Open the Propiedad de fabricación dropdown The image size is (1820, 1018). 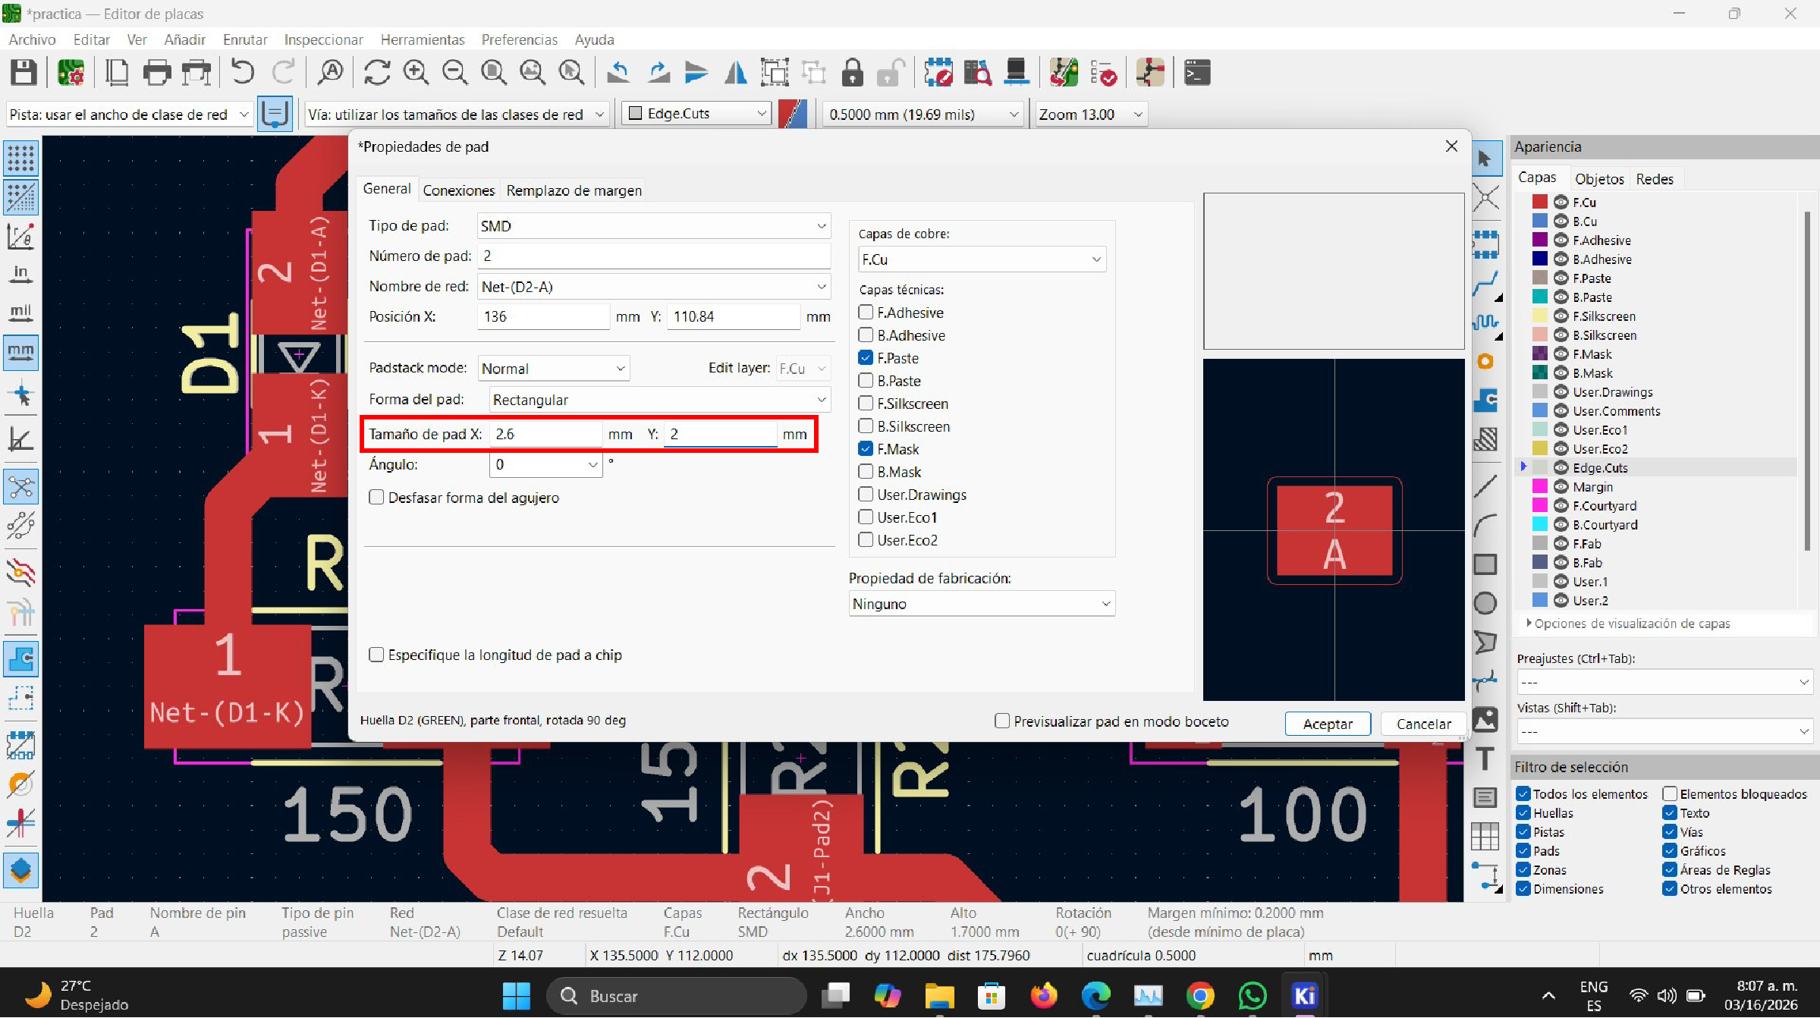981,604
